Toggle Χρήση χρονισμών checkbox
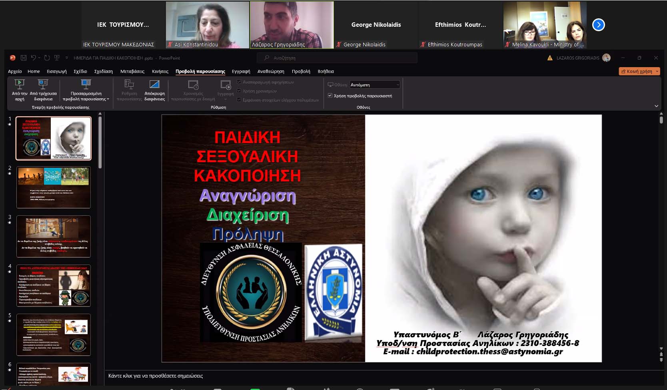Viewport: 667px width, 390px height. (239, 91)
